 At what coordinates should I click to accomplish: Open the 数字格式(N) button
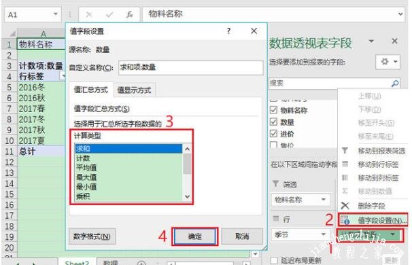92,236
